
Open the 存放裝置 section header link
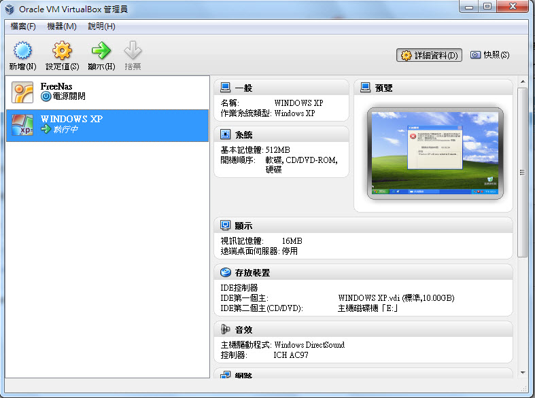click(x=252, y=272)
